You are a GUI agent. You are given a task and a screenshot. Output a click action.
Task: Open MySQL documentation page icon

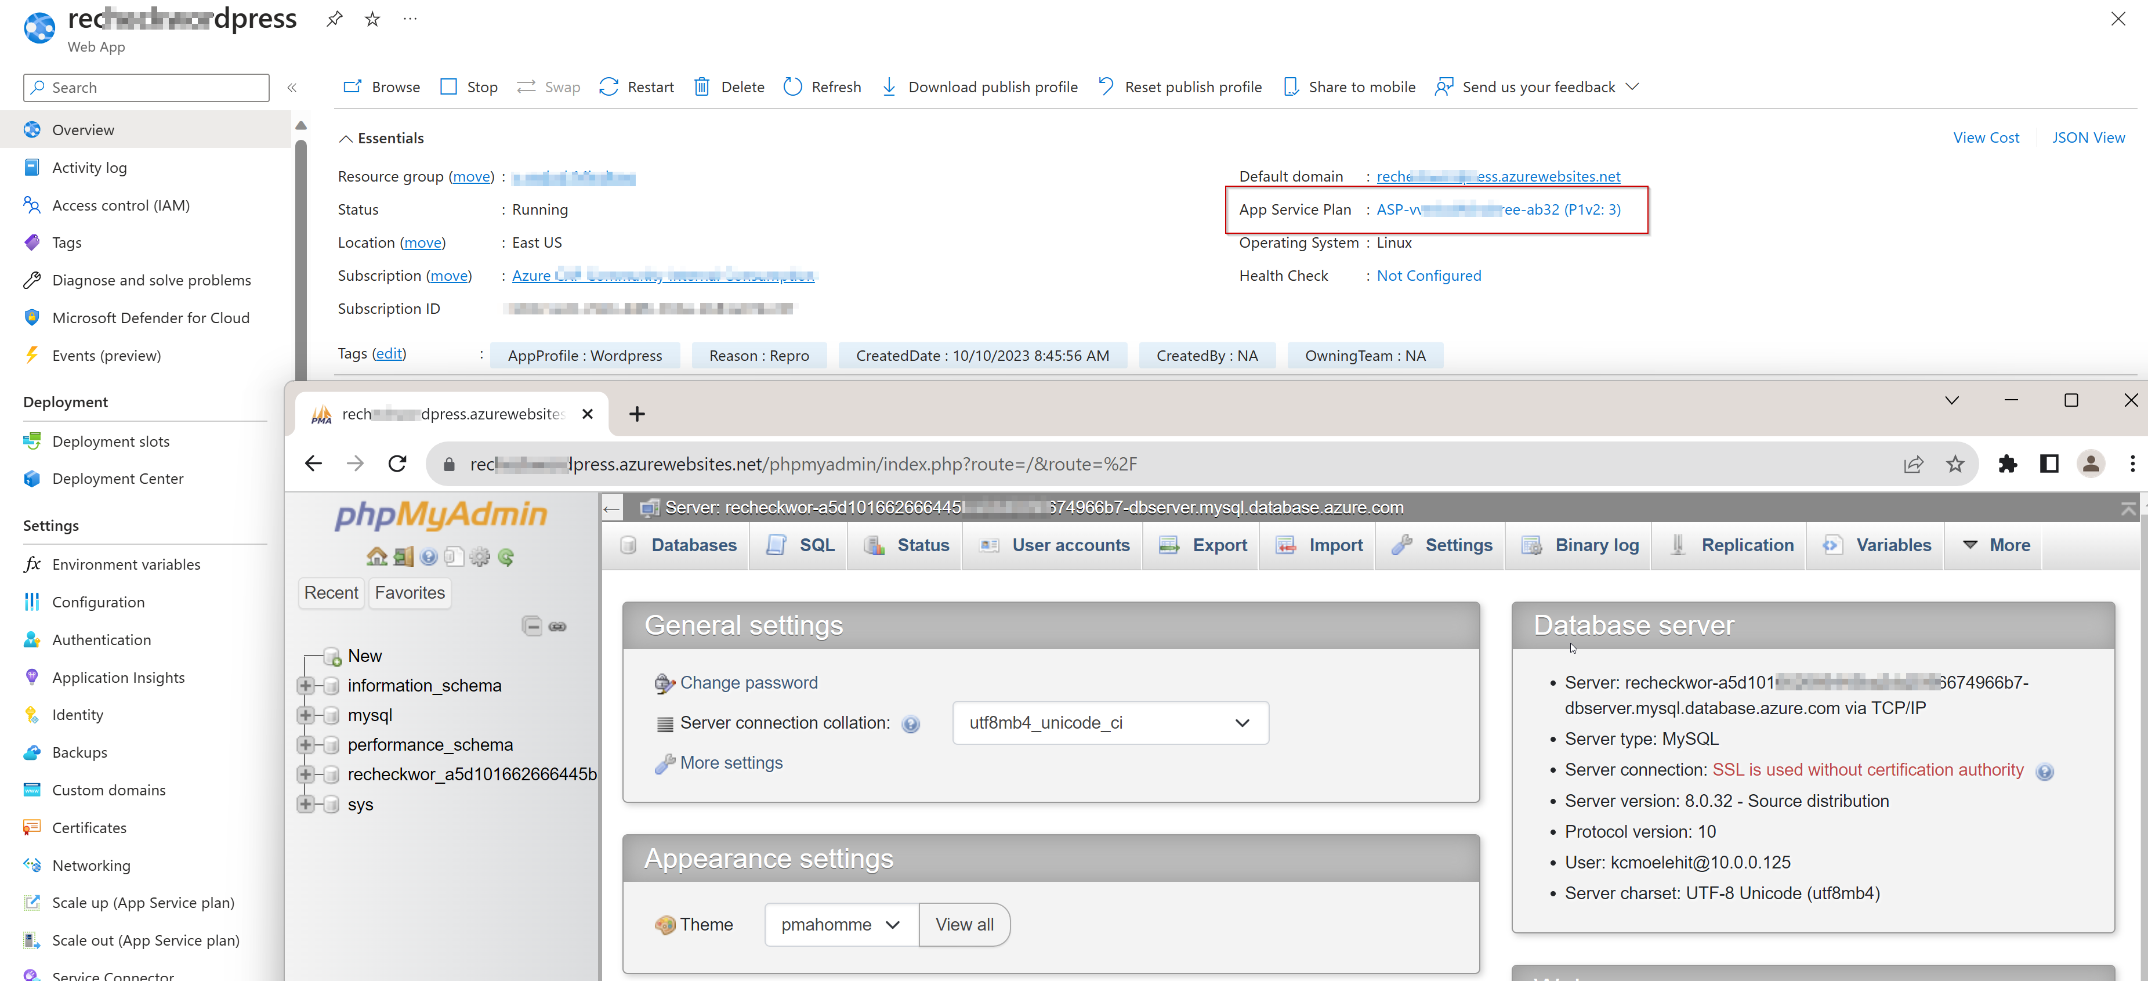pos(454,556)
